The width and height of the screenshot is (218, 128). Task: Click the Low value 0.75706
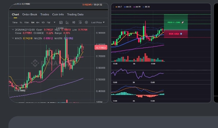click(83, 30)
